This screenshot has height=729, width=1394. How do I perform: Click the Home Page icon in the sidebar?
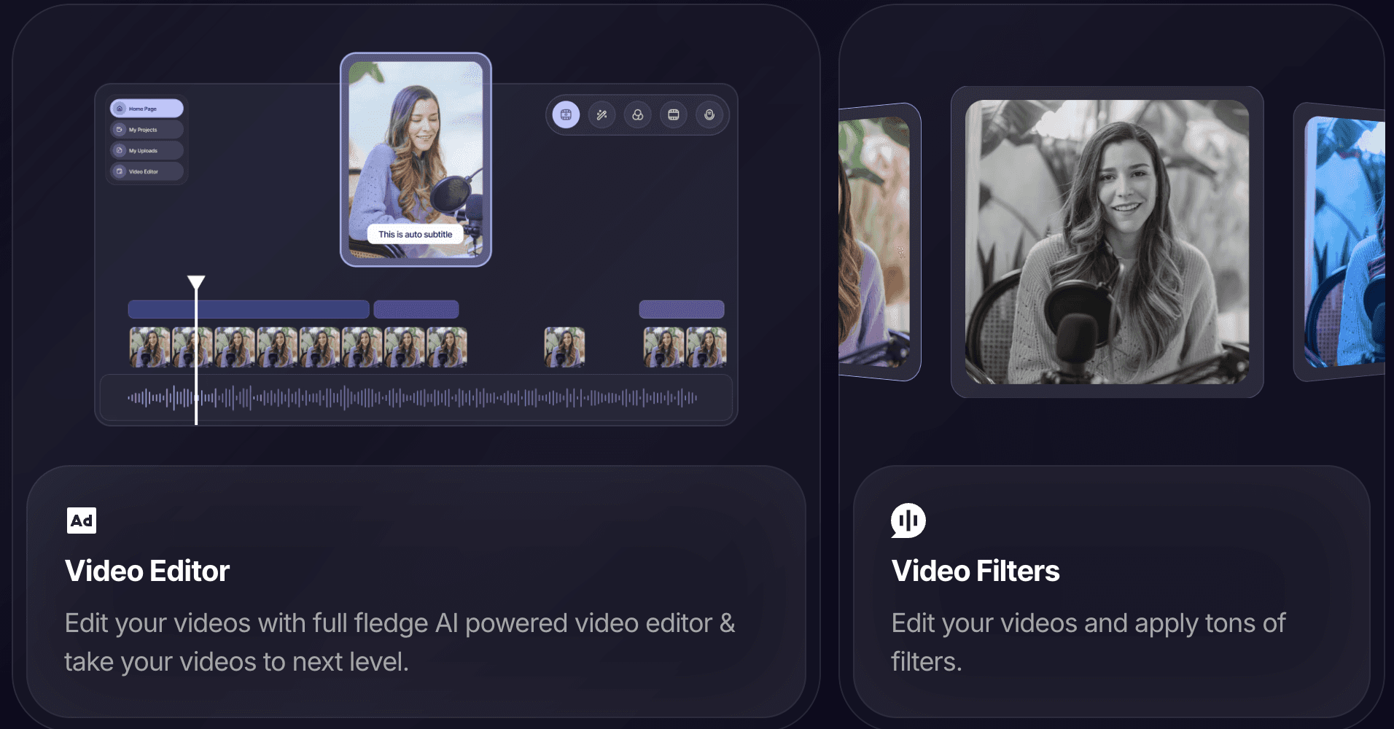tap(120, 108)
